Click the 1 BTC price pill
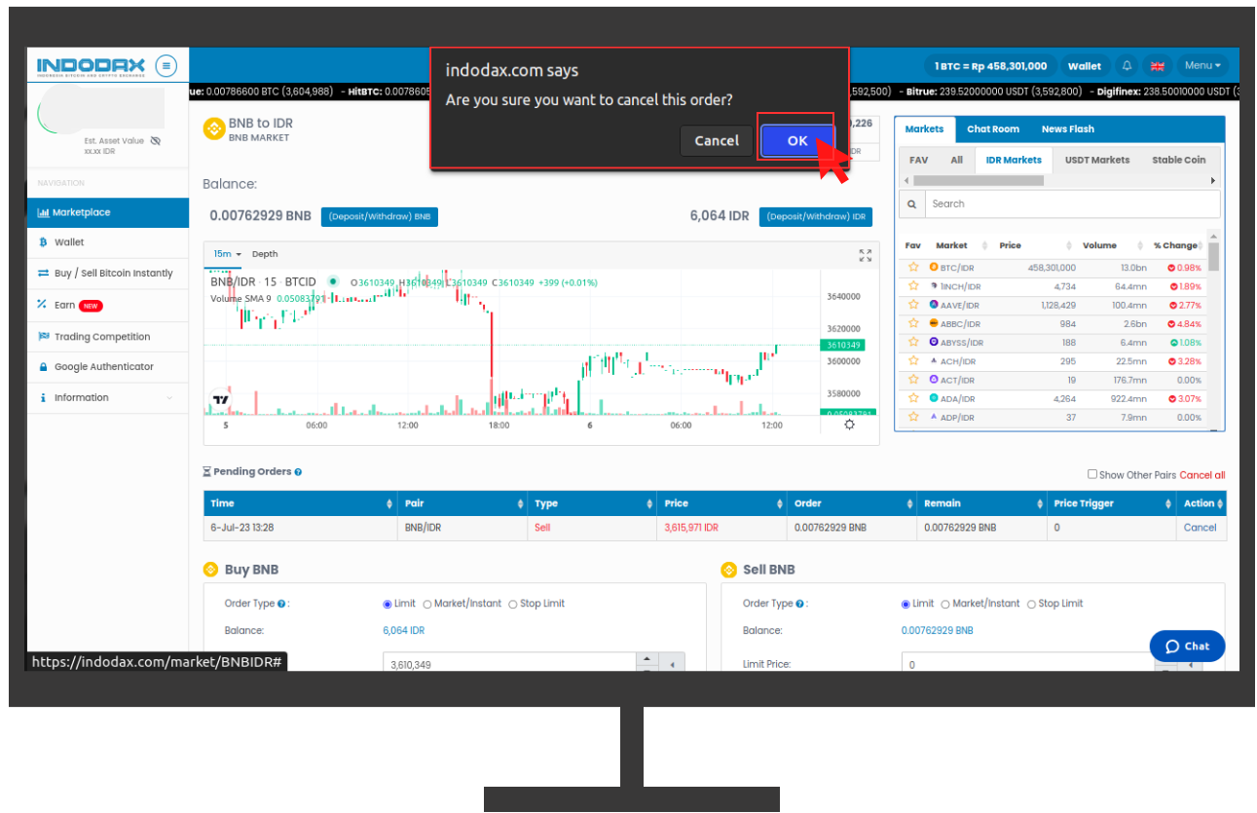This screenshot has width=1257, height=813. click(x=990, y=66)
